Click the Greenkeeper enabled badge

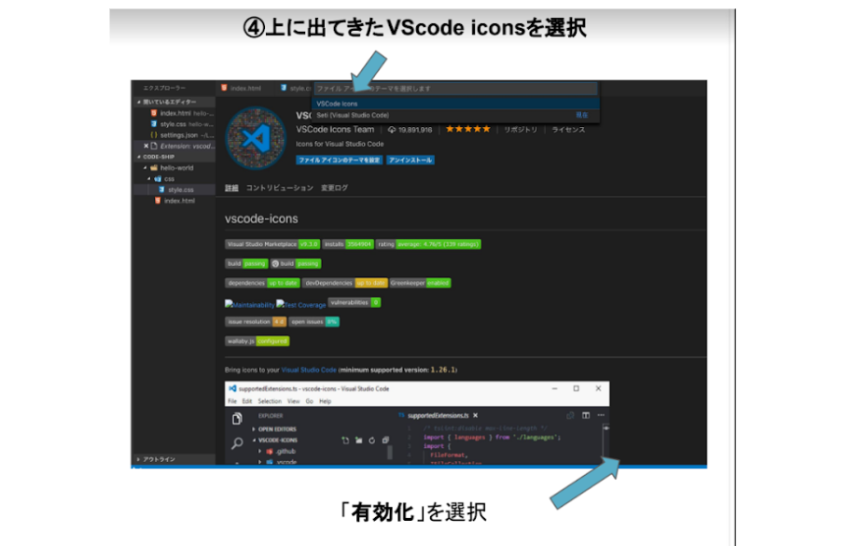point(420,283)
